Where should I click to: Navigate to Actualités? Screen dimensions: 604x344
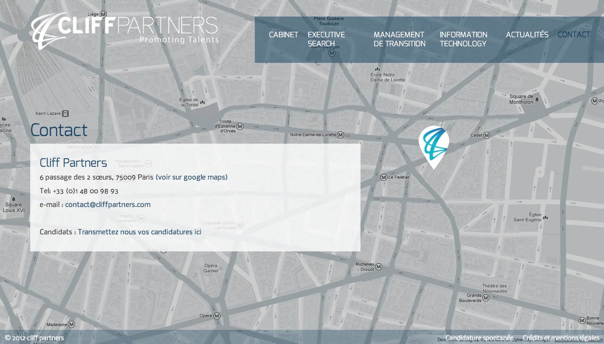(x=527, y=34)
